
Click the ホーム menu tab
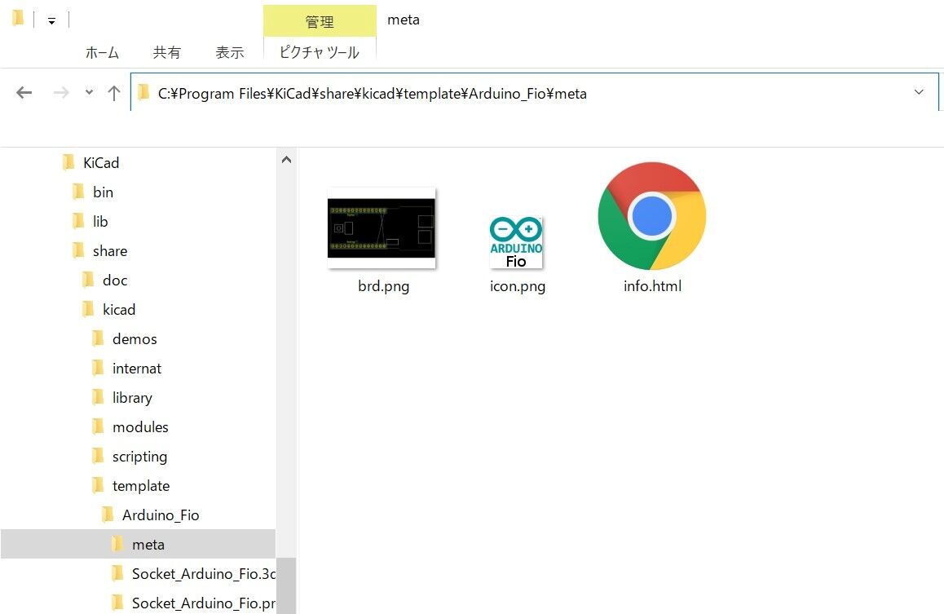pos(103,51)
